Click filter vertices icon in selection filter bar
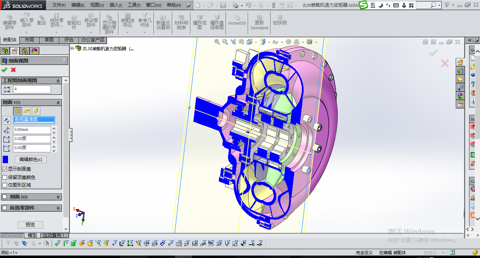 [x=57, y=243]
